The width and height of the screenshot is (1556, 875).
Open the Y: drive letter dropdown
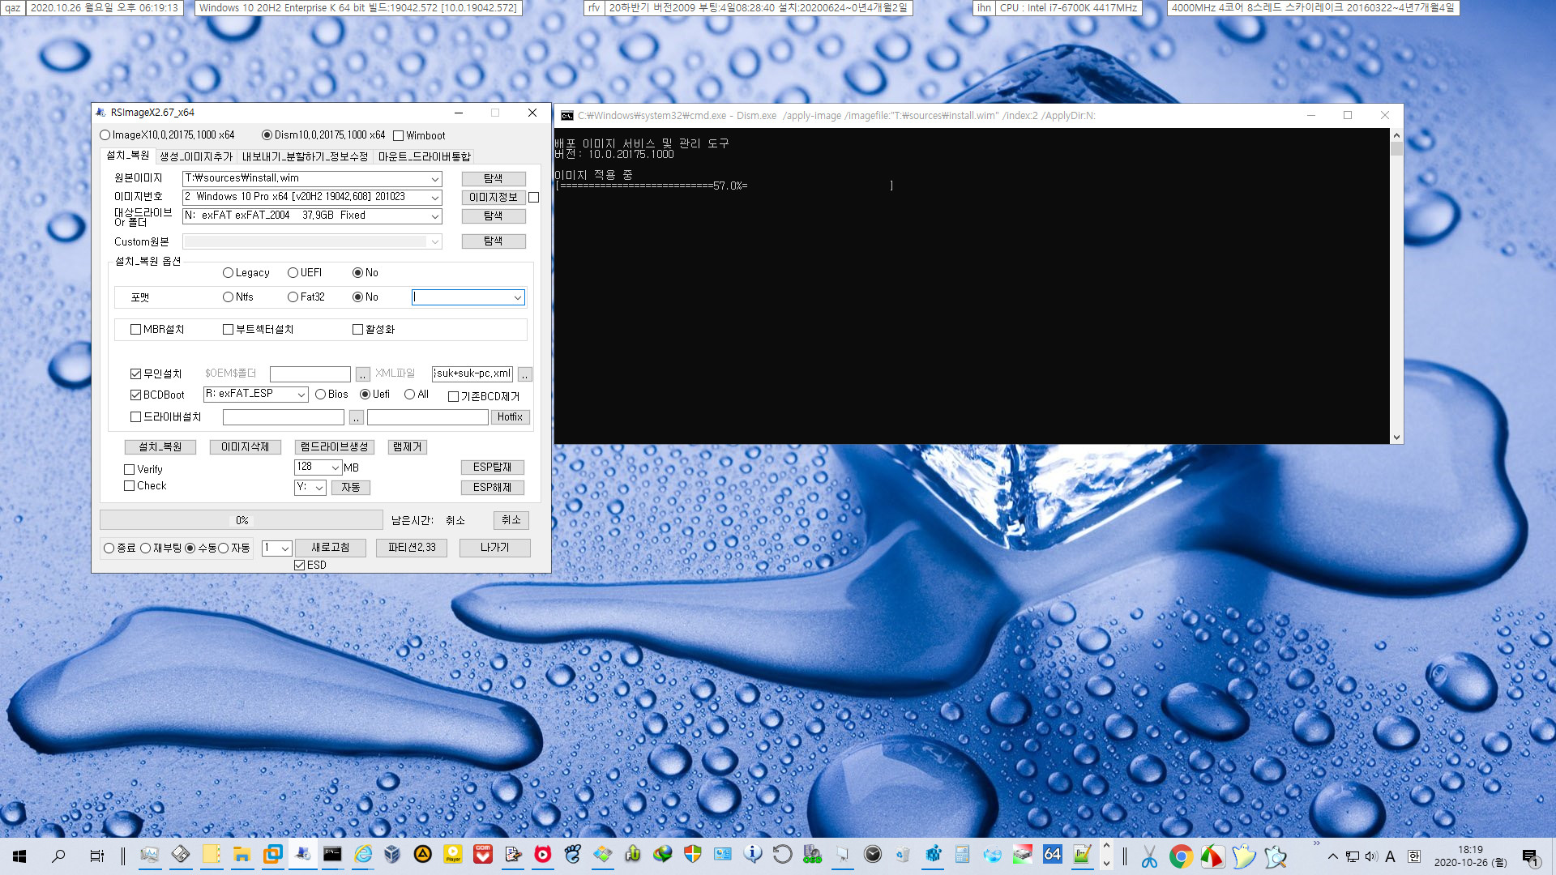[320, 488]
